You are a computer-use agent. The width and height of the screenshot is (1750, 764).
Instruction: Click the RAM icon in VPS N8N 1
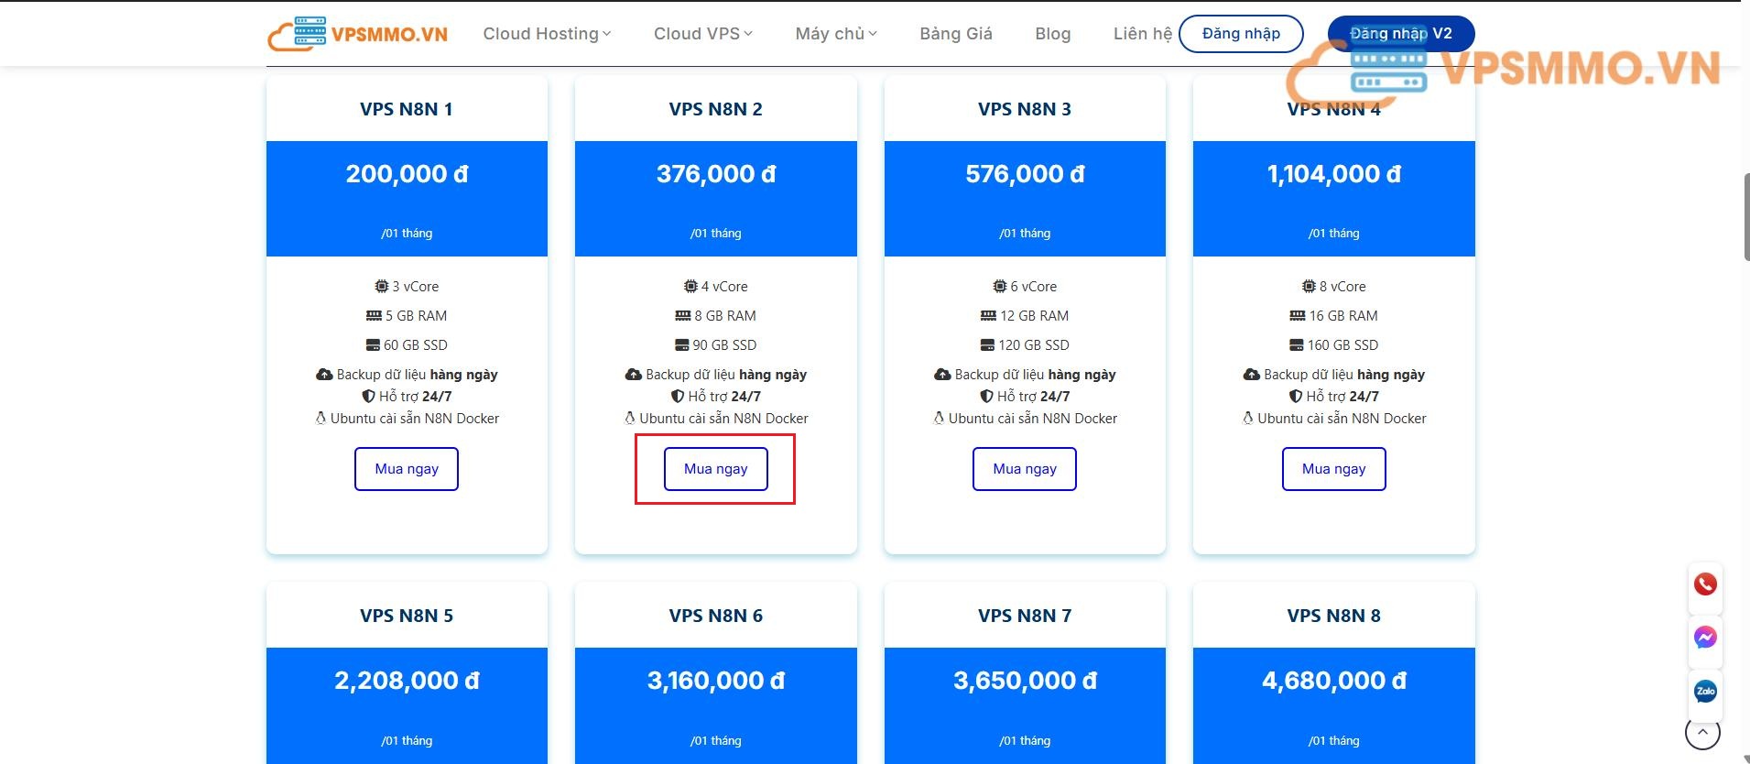tap(374, 316)
